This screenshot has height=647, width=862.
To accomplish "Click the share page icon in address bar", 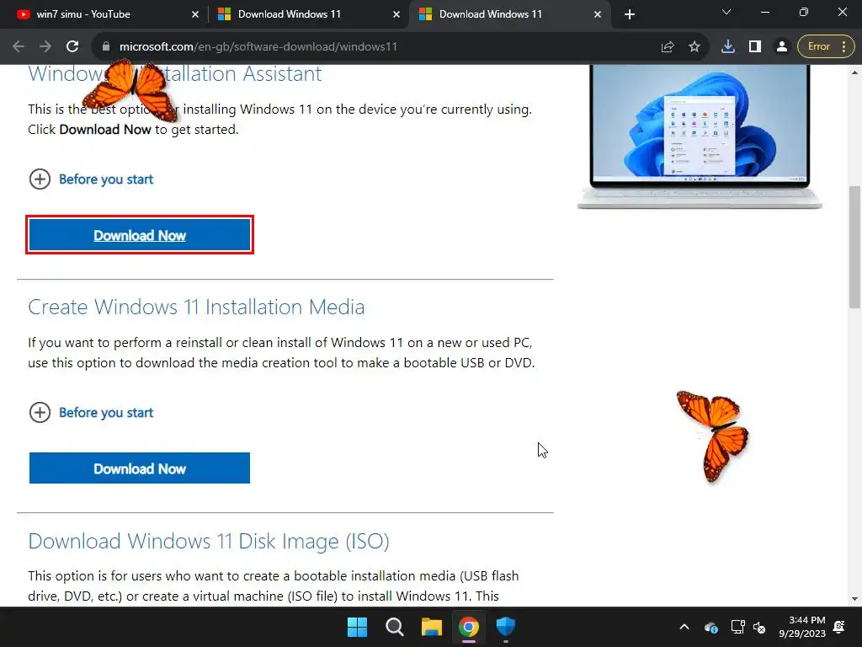I will [x=668, y=47].
